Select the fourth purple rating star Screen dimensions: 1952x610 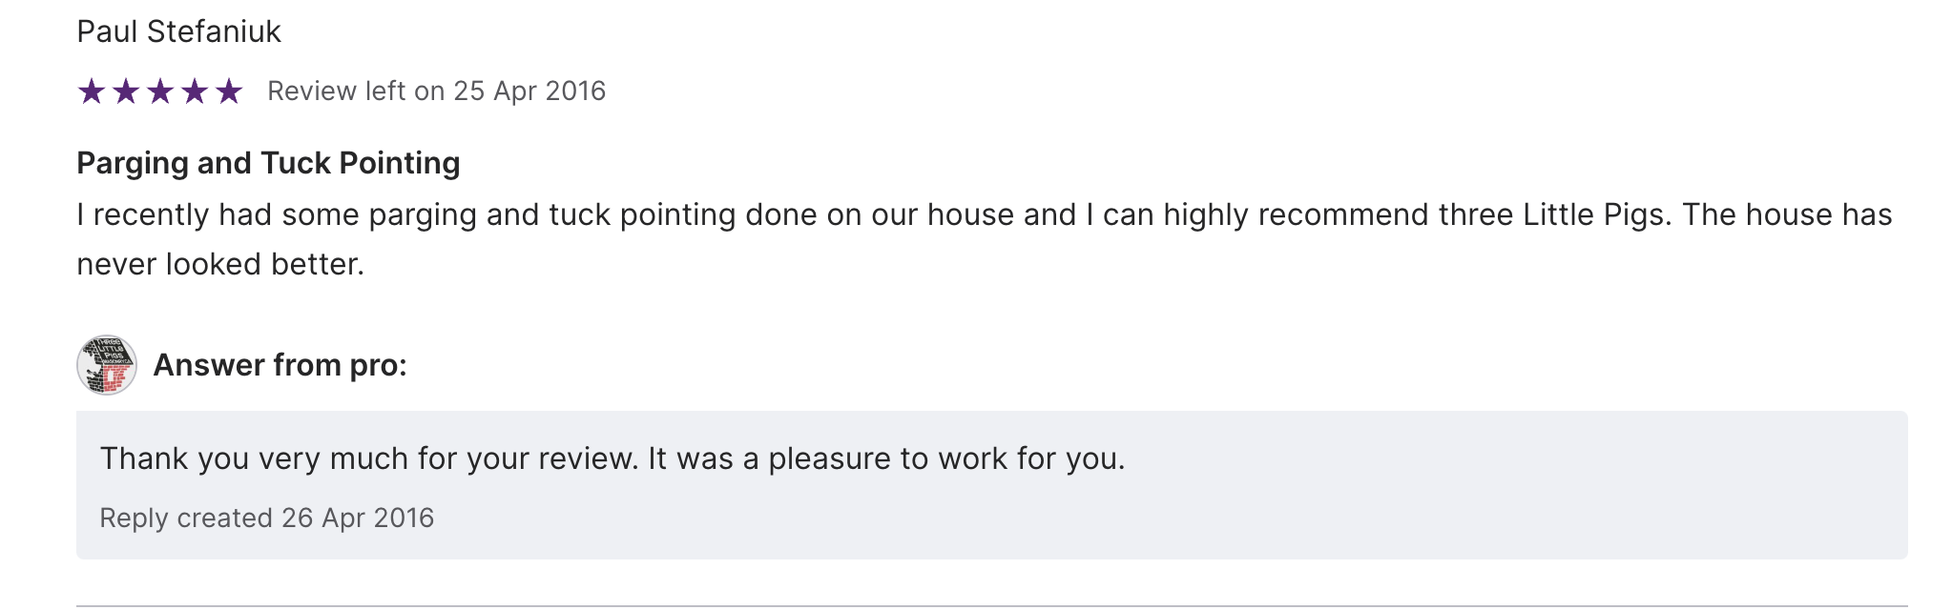click(195, 91)
